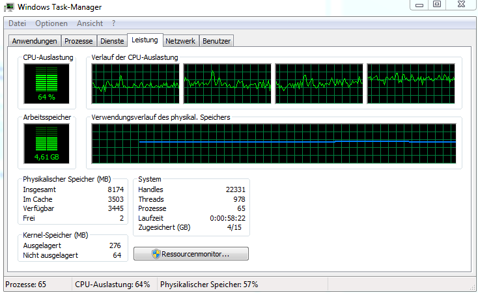Switch to the Prozesse tab
Screen dimensions: 478x293
(79, 41)
